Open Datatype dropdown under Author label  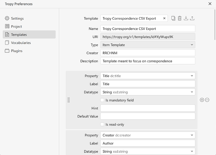tap(148, 151)
